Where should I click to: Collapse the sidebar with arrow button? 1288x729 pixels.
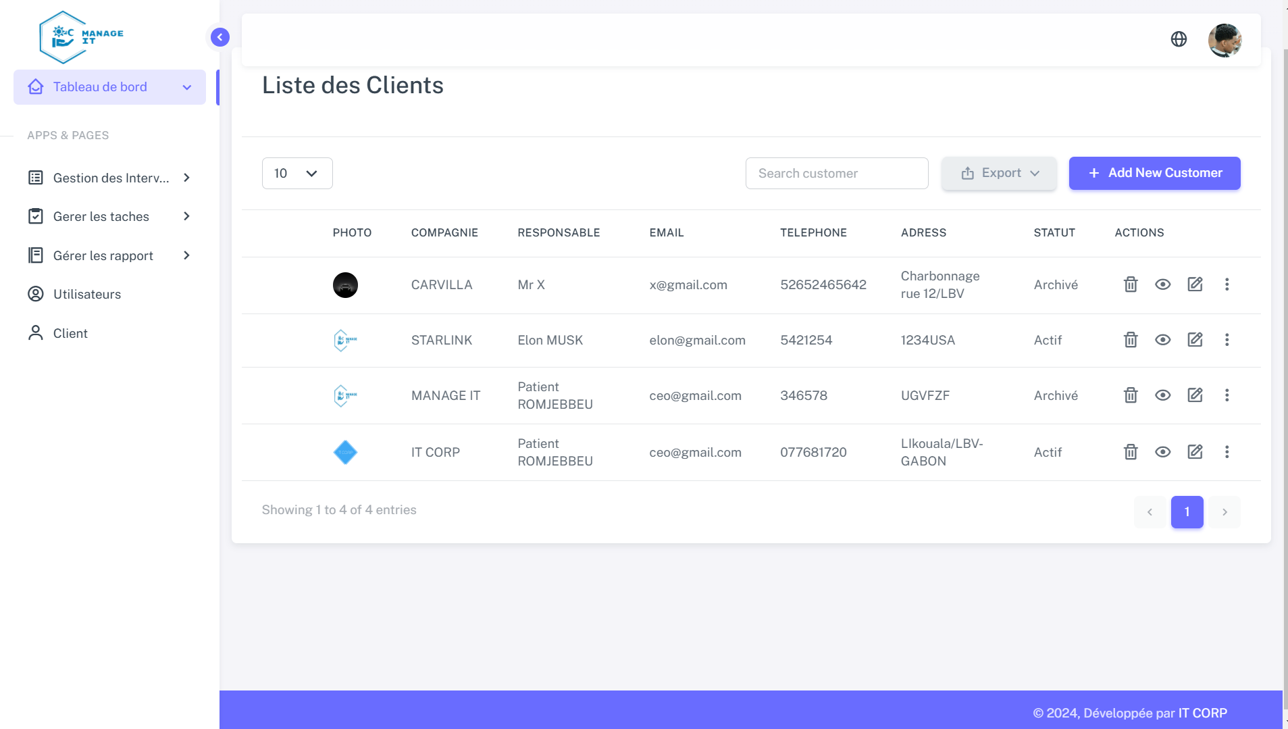click(x=220, y=37)
